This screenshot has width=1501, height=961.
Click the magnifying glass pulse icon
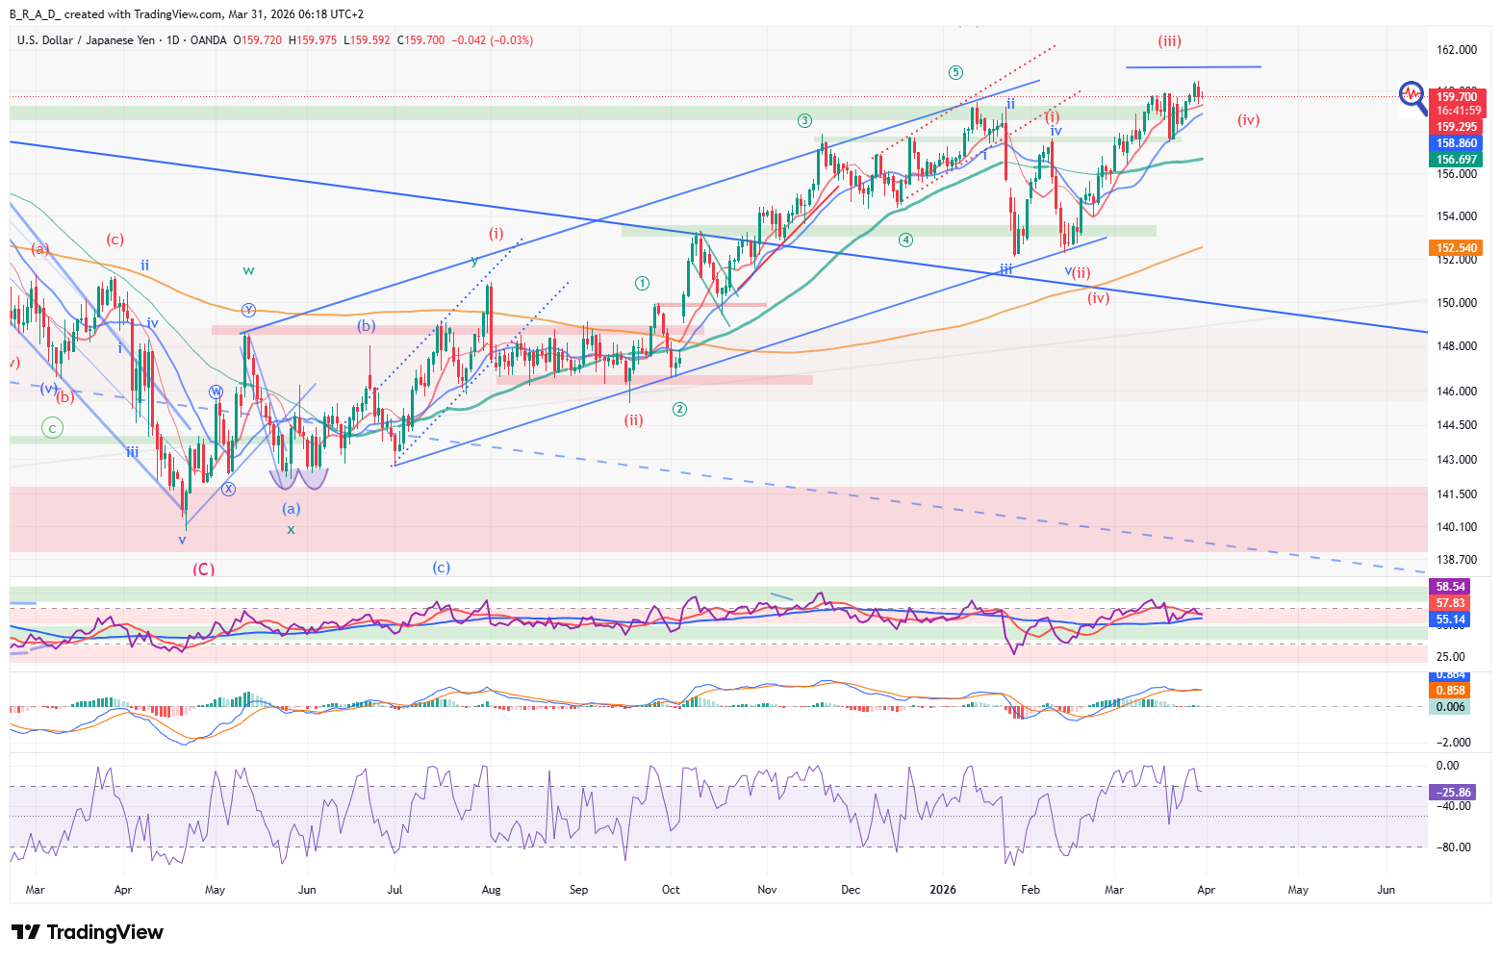coord(1412,96)
